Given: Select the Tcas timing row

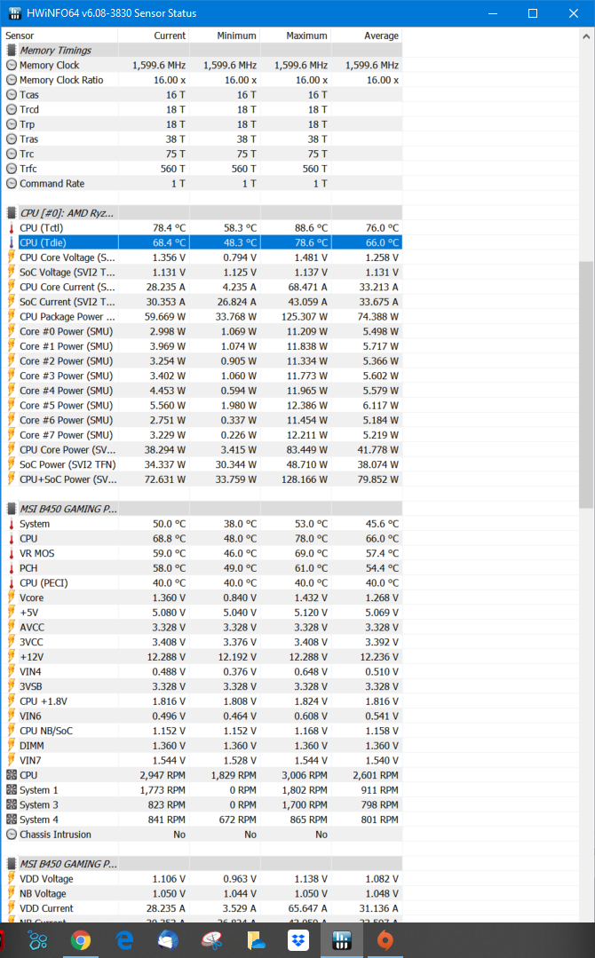Looking at the screenshot, I should tap(202, 95).
